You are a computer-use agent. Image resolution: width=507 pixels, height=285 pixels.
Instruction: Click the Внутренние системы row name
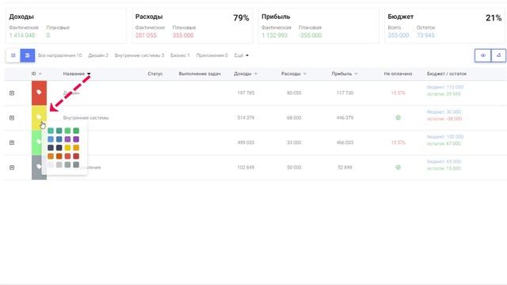[86, 118]
